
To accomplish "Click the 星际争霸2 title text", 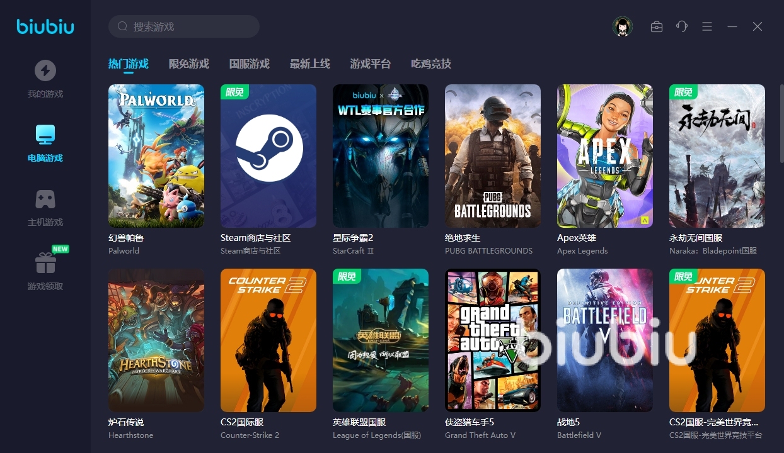I will point(353,238).
